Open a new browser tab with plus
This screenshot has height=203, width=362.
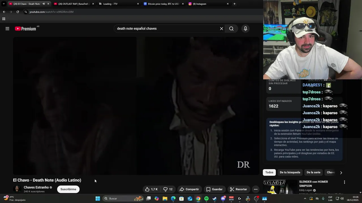(x=234, y=4)
